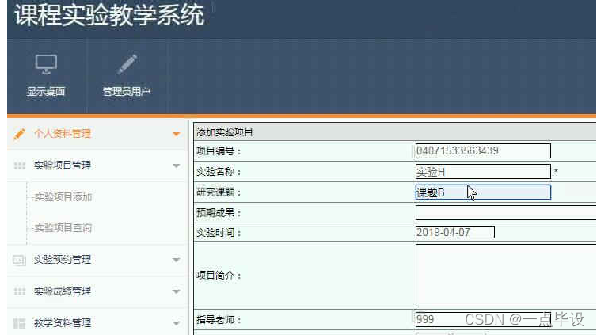Image resolution: width=597 pixels, height=335 pixels.
Task: Select 实验项目添加 submenu link
Action: pos(63,197)
